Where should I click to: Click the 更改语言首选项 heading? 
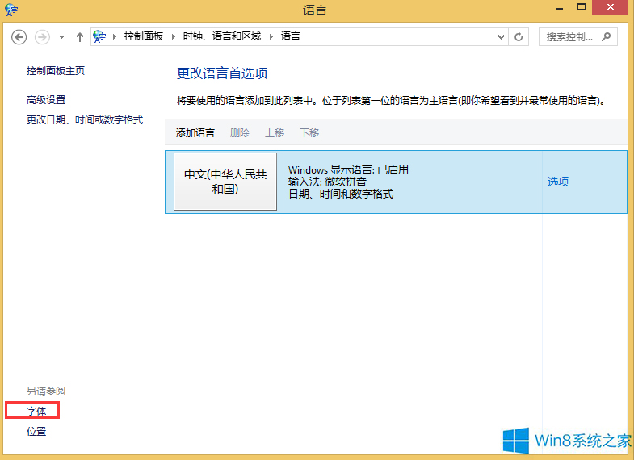click(x=222, y=73)
